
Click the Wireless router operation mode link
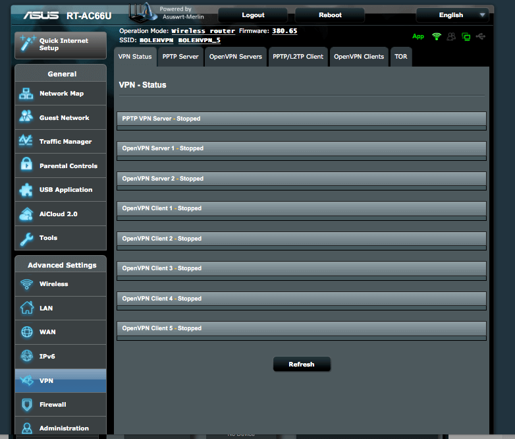tap(203, 31)
